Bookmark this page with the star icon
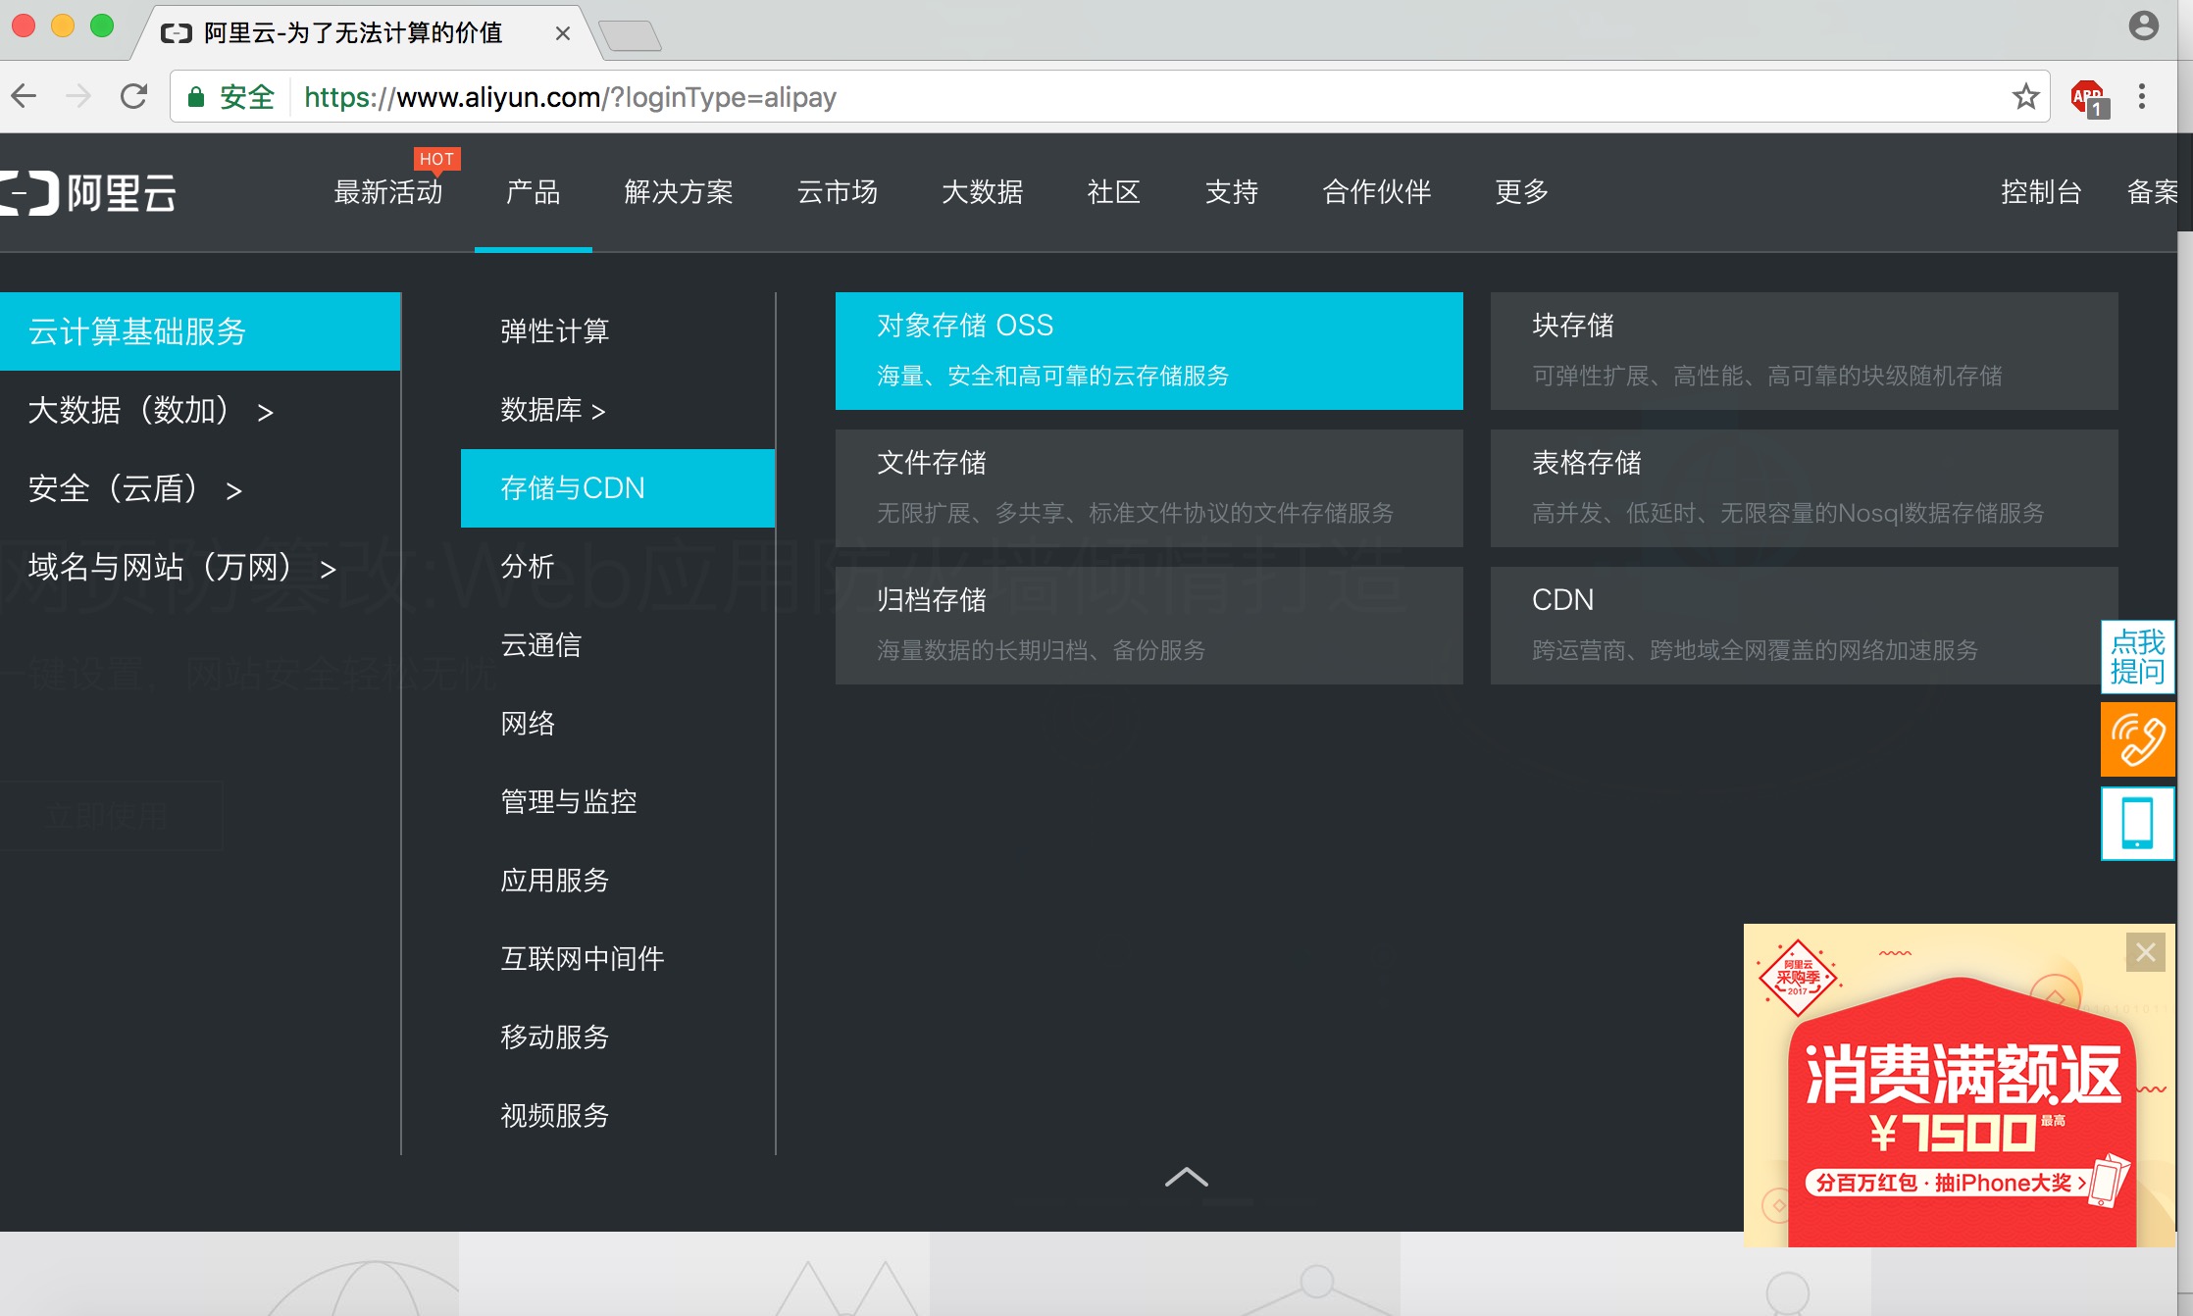Screen dimensions: 2193x1316 2025,96
